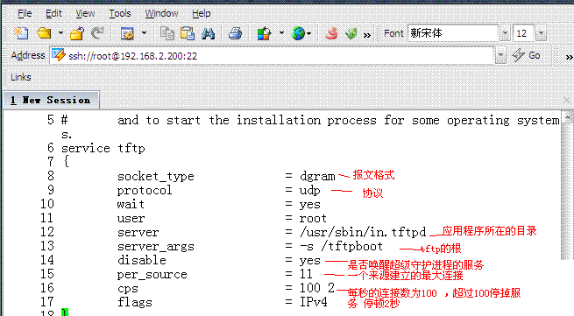Click the value '-s /tftpboot'

[x=341, y=246]
